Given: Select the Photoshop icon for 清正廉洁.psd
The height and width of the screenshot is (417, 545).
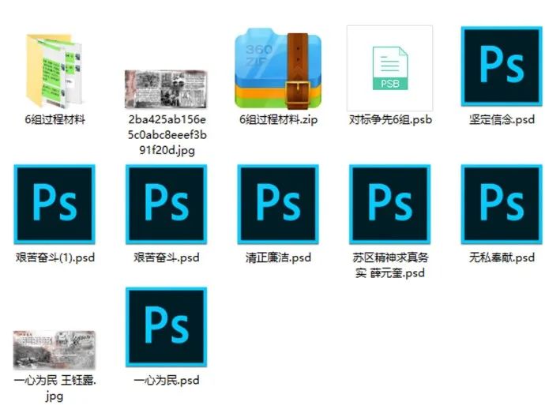Looking at the screenshot, I should click(278, 204).
